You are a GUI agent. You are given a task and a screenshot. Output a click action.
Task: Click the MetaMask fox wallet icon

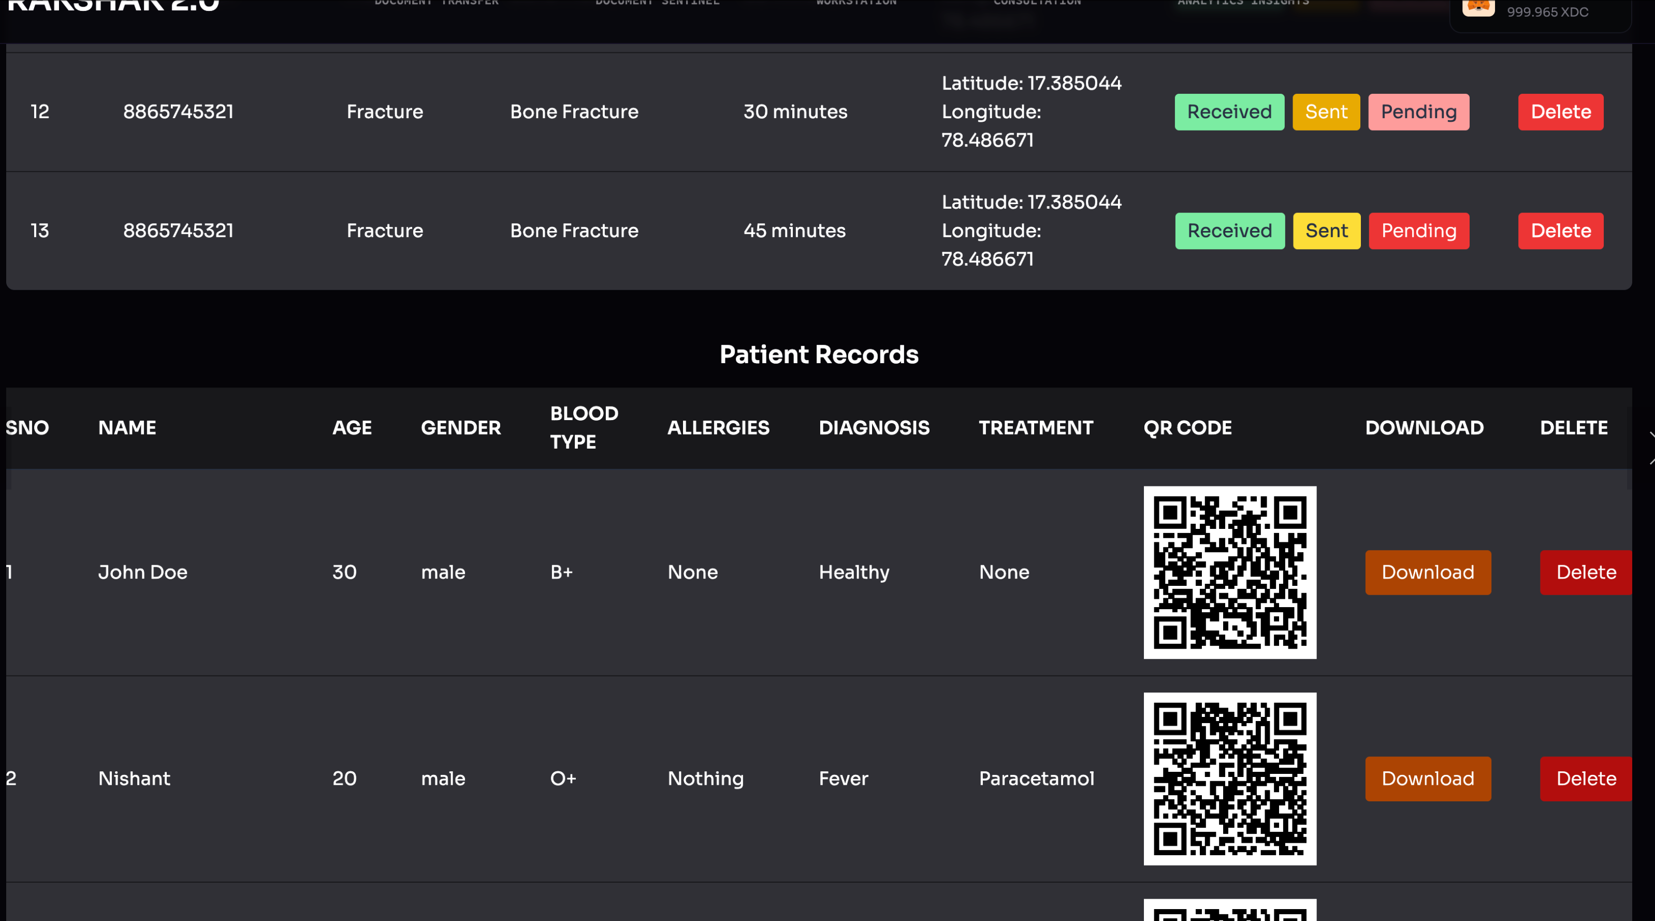pyautogui.click(x=1478, y=8)
